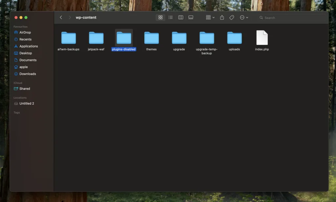This screenshot has width=336, height=202.
Task: Open the Downloads folder in sidebar
Action: click(28, 74)
